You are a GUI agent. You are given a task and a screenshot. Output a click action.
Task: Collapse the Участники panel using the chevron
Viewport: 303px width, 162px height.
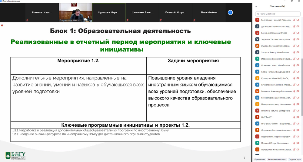256,6
